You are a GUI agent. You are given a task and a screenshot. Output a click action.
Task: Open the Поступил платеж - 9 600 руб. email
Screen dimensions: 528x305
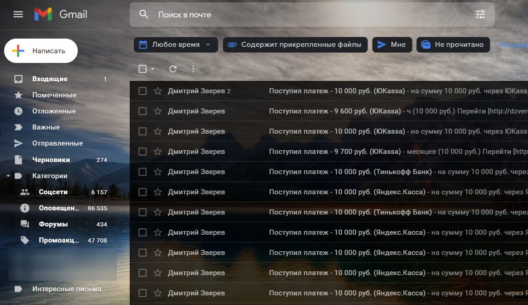click(x=329, y=111)
